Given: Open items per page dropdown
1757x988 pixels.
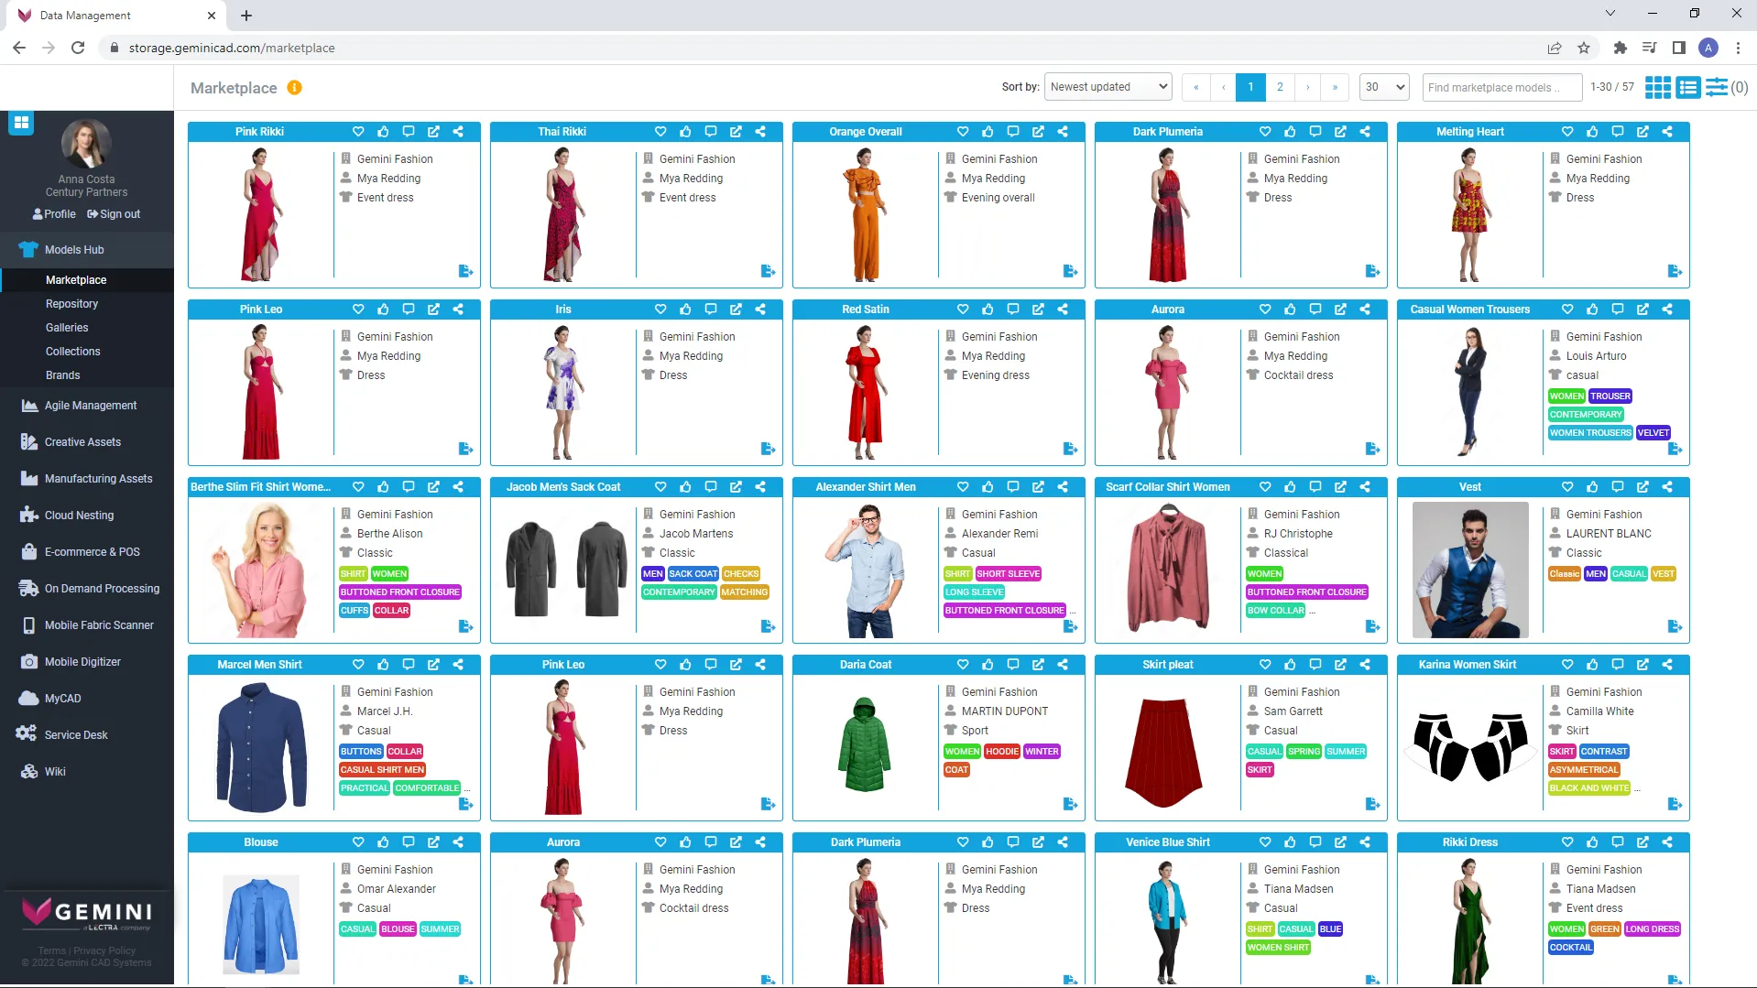Looking at the screenshot, I should point(1383,87).
